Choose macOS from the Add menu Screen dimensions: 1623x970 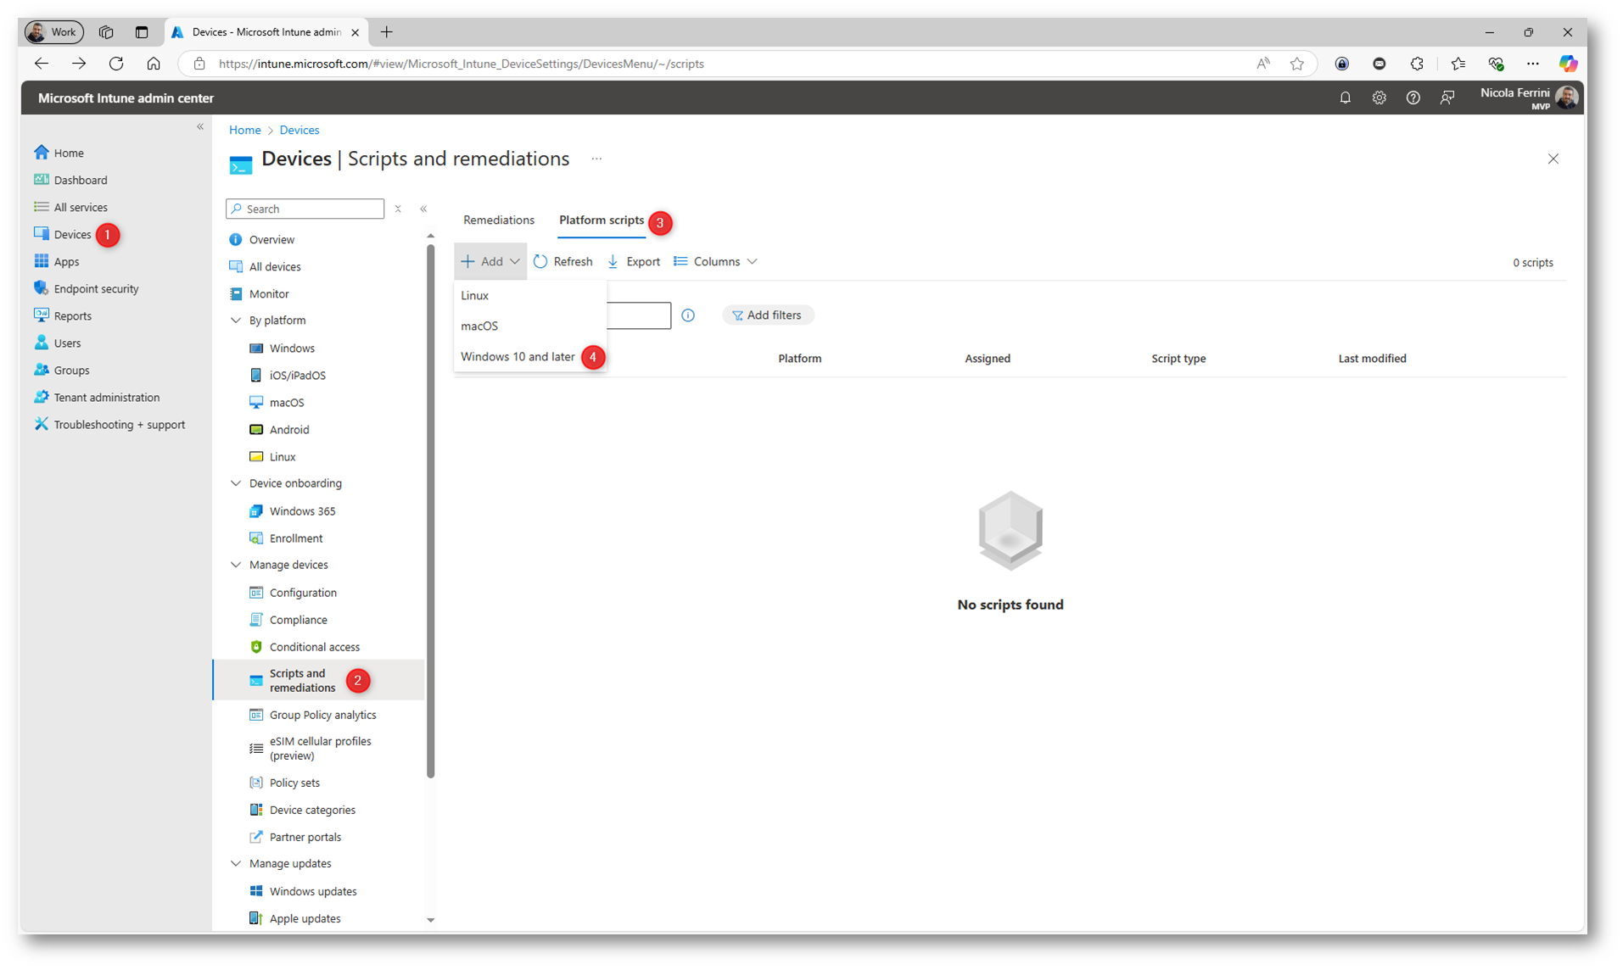pos(530,326)
